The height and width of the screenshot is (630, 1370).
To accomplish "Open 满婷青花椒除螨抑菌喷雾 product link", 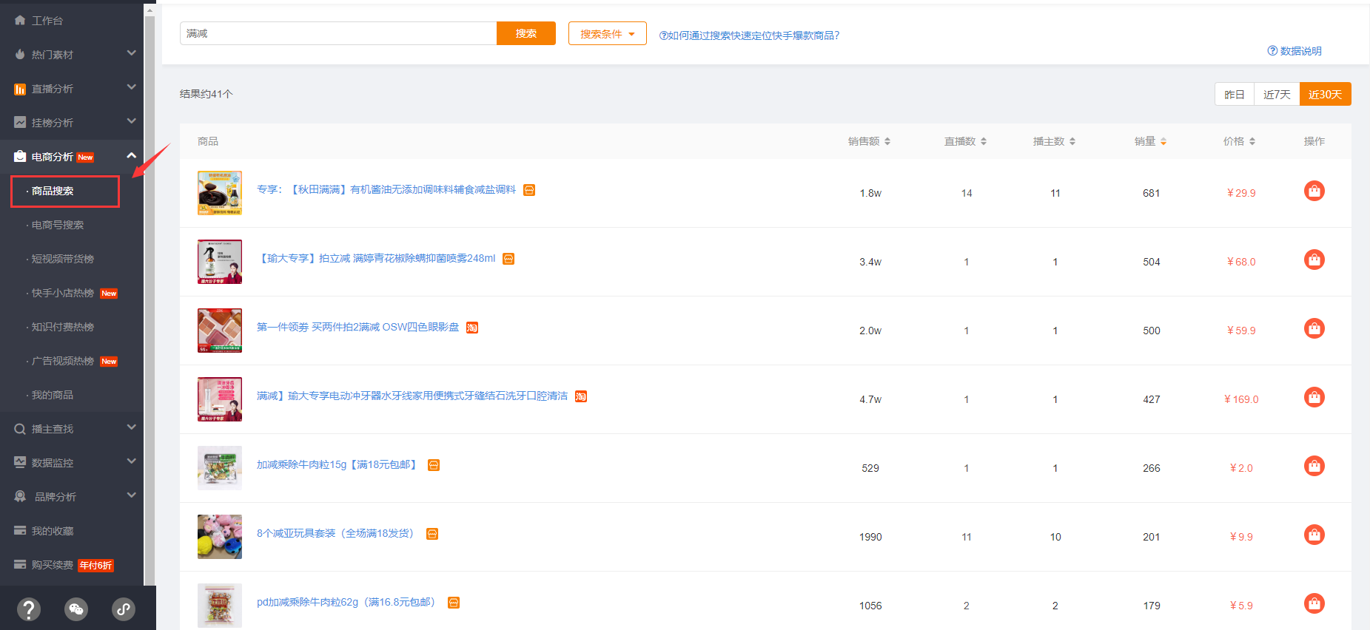I will point(376,259).
